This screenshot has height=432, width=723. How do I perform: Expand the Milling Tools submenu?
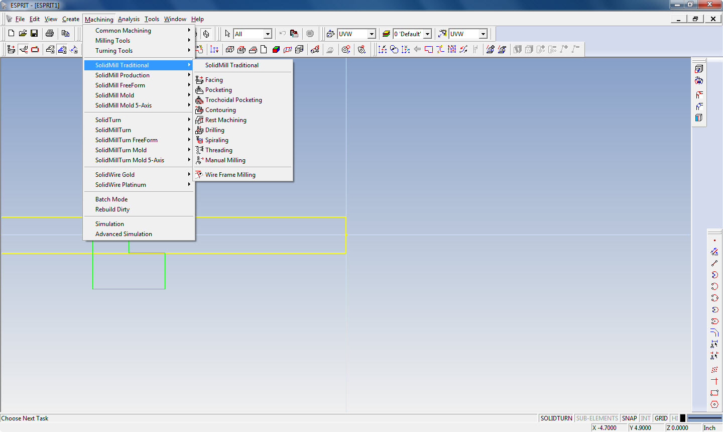pos(139,41)
